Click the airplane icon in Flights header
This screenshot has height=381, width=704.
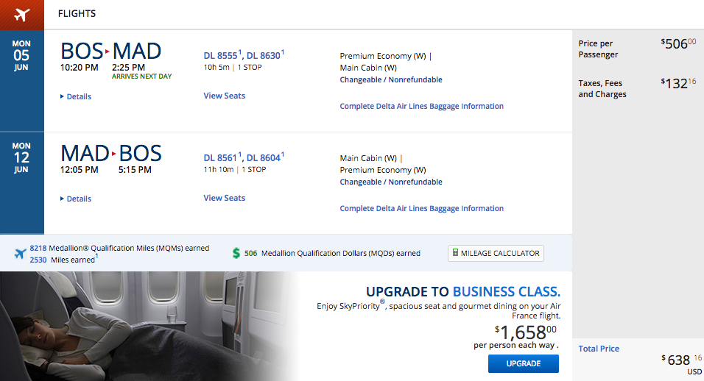pos(21,15)
